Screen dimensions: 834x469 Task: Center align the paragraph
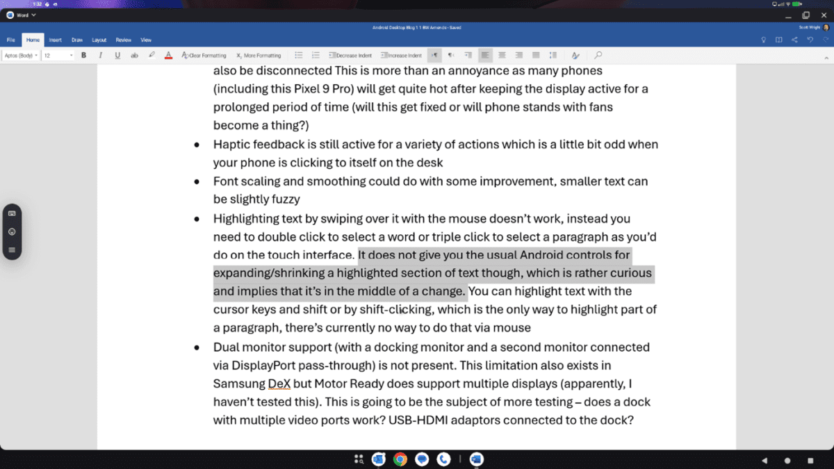502,55
